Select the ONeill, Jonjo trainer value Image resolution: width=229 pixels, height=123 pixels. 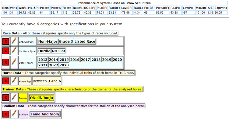41,98
